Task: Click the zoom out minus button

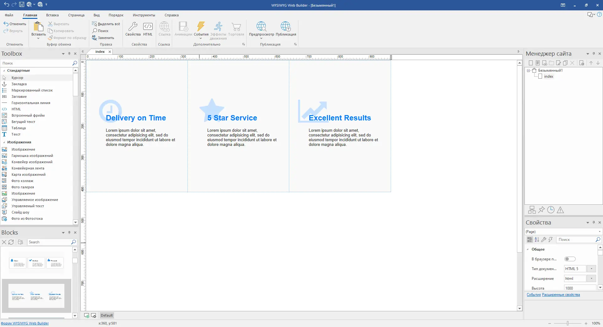Action: pos(549,323)
